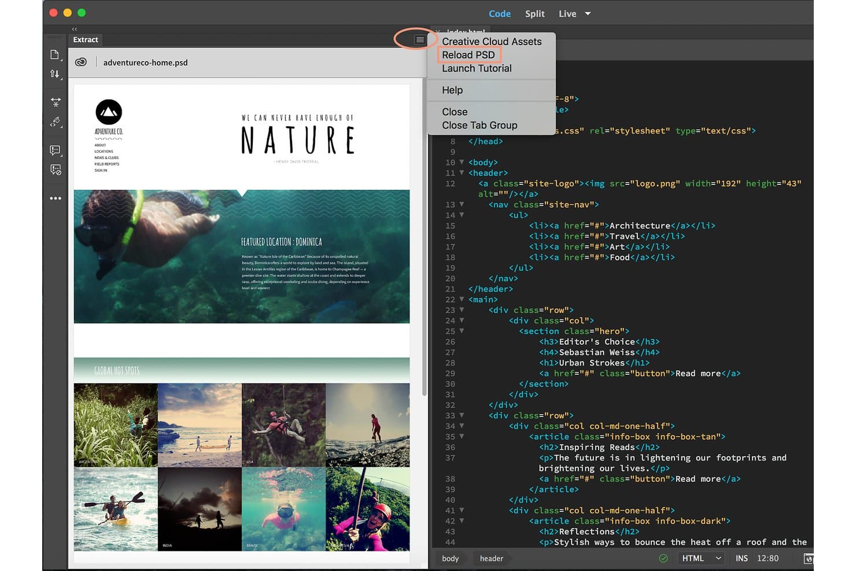The height and width of the screenshot is (571, 856).
Task: Choose Launch Tutorial menu entry
Action: click(477, 68)
